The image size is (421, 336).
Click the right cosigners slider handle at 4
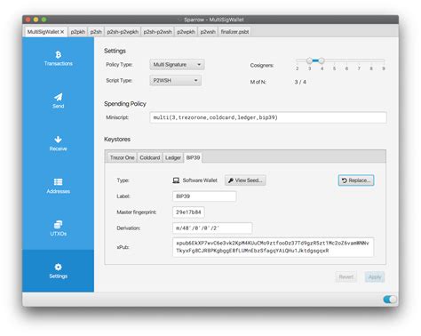pyautogui.click(x=322, y=60)
